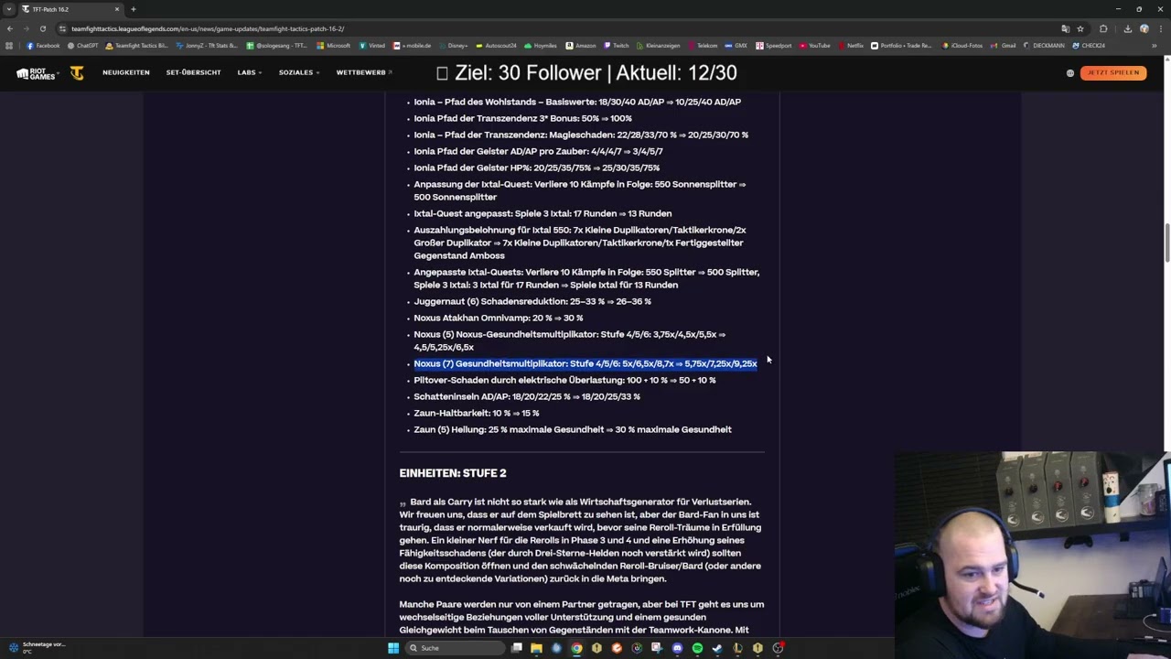Image resolution: width=1171 pixels, height=659 pixels.
Task: Open Chrome downloads icon
Action: click(x=1128, y=28)
